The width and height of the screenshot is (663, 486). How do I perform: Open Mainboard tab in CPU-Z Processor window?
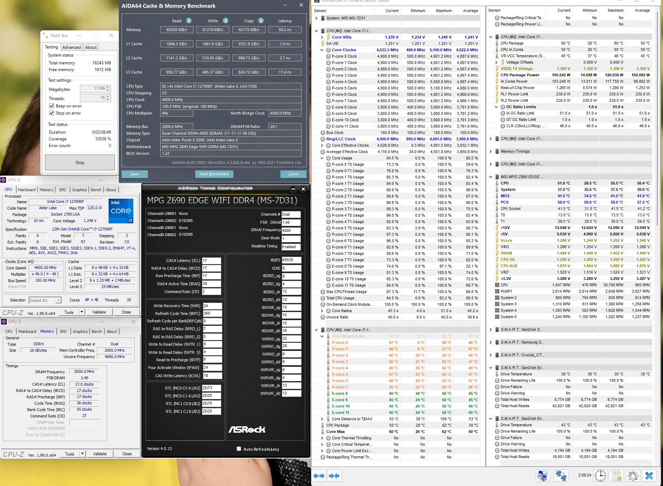coord(27,190)
